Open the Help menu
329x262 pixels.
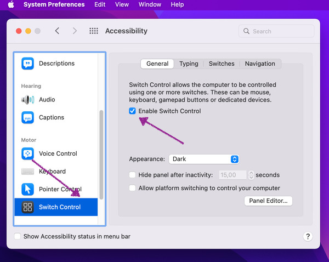[x=177, y=4]
